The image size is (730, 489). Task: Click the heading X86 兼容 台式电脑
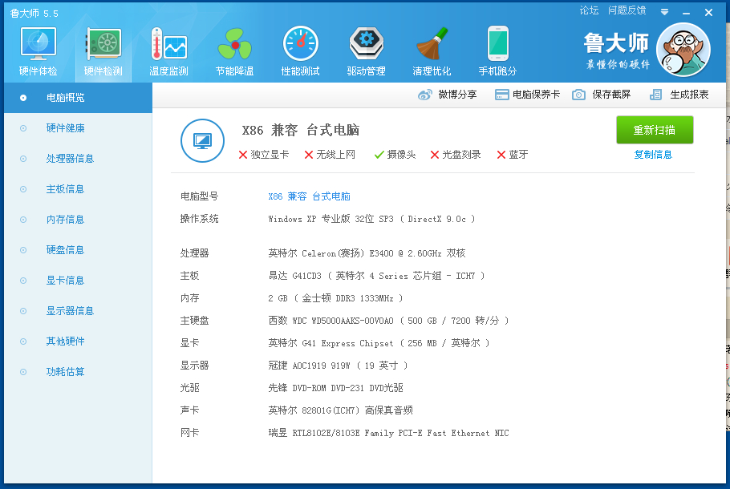pos(301,131)
